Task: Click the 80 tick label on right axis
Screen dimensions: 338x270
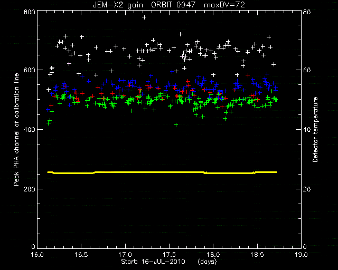Action: coord(307,12)
